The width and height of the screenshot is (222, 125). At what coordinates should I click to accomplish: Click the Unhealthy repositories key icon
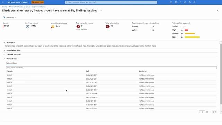tap(52, 27)
